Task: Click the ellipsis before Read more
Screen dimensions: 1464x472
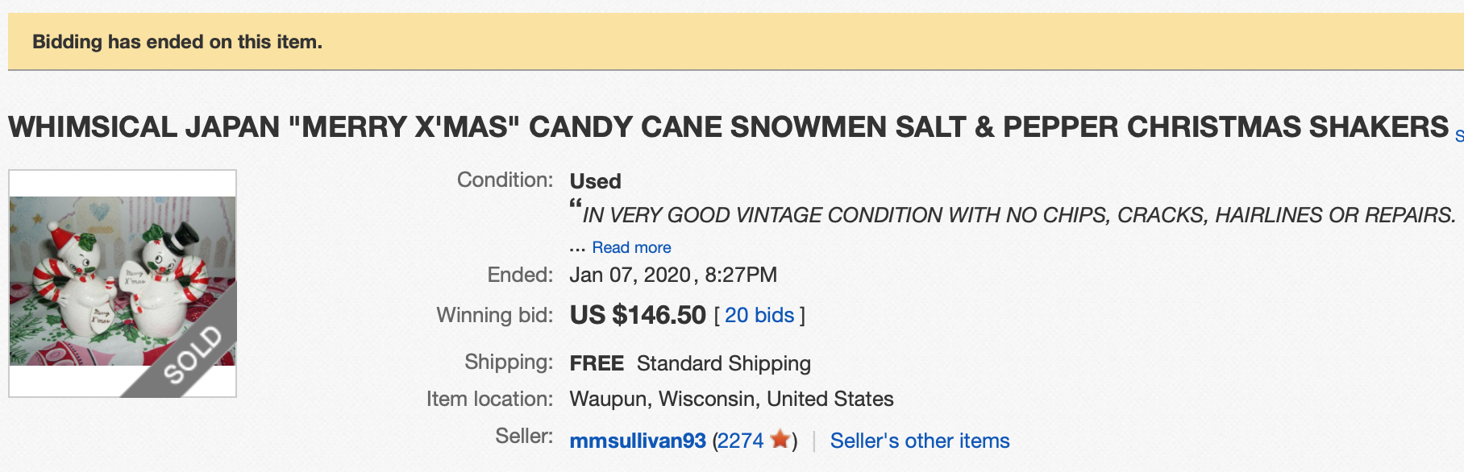Action: tap(577, 248)
